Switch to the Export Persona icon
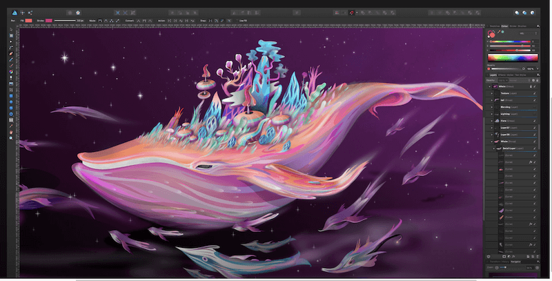The height and width of the screenshot is (281, 552). [x=31, y=12]
